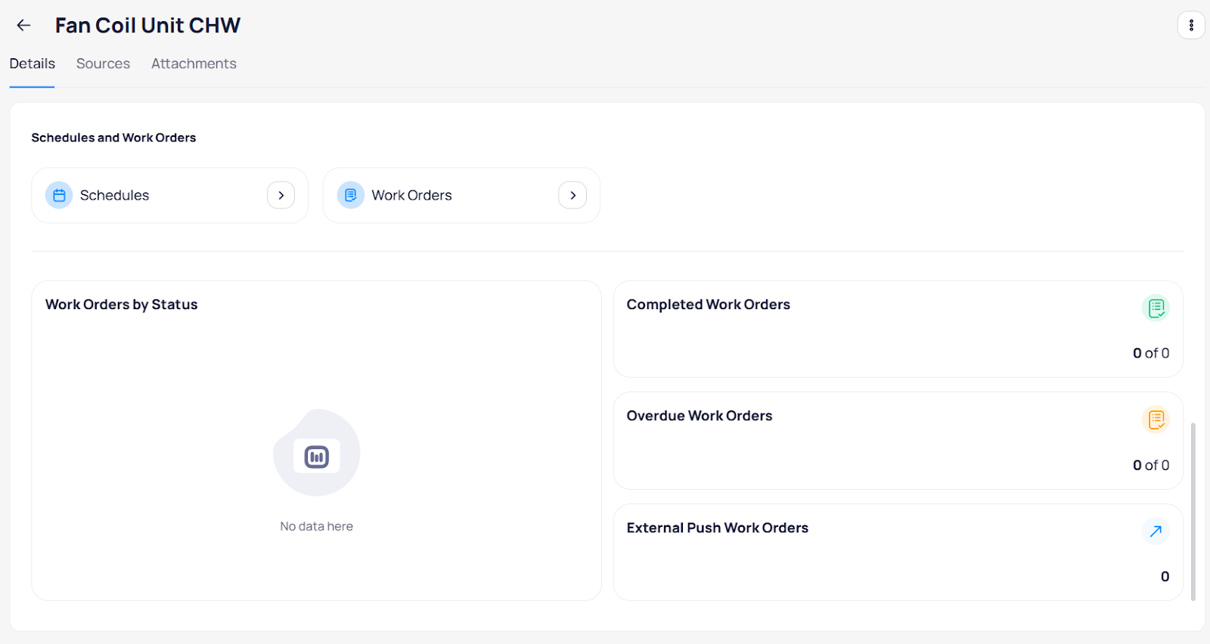Click the External Push arrow icon
Image resolution: width=1210 pixels, height=644 pixels.
coord(1156,531)
